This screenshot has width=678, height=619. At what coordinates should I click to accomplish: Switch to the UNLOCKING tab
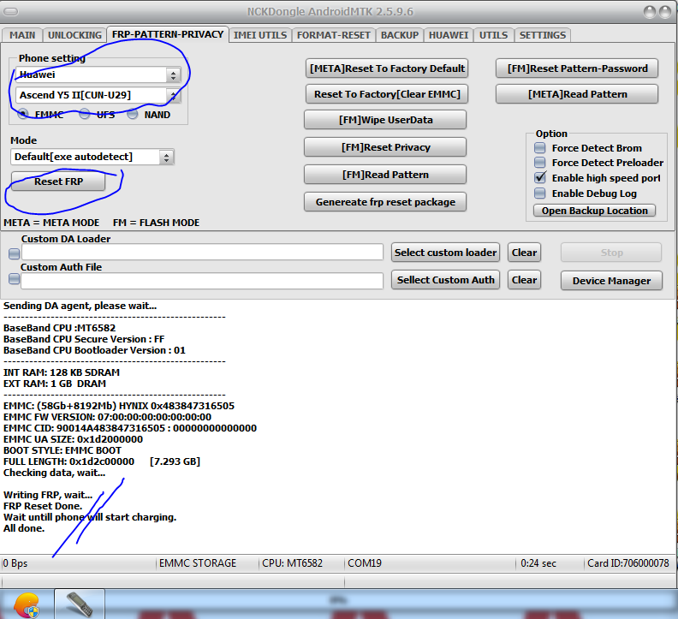(x=74, y=35)
